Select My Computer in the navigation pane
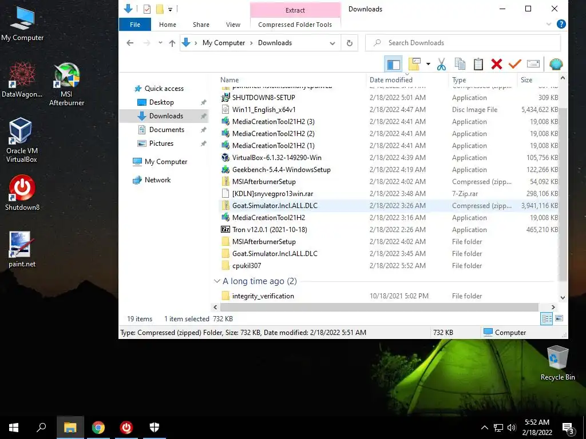586x439 pixels. 166,162
